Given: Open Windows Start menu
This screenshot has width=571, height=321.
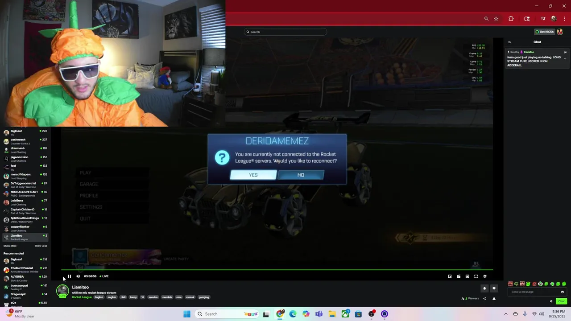Looking at the screenshot, I should pos(187,314).
